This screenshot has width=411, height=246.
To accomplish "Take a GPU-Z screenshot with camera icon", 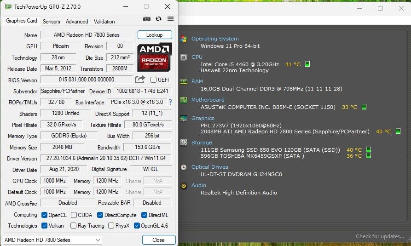I will tap(147, 19).
